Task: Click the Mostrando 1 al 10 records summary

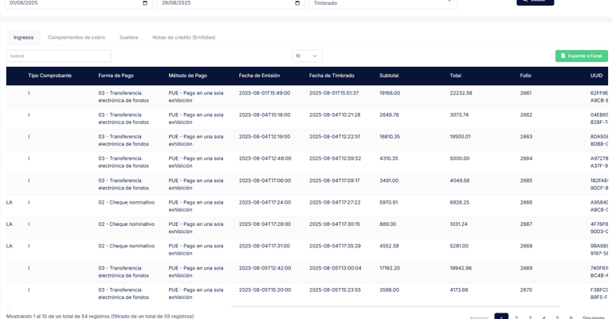Action: click(100, 317)
